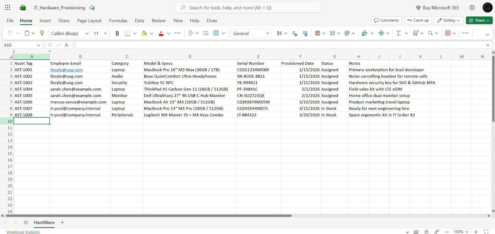495x234 pixels.
Task: Click the Wrap Text icon
Action: (205, 33)
